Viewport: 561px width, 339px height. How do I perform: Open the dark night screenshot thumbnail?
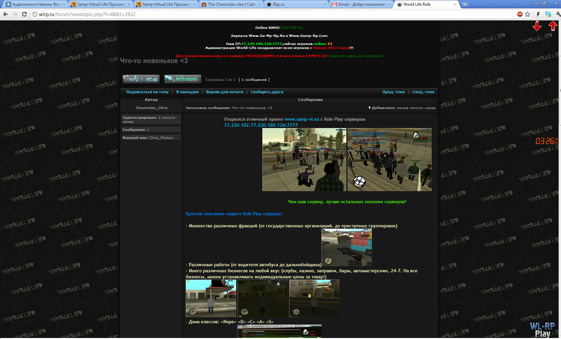[263, 298]
